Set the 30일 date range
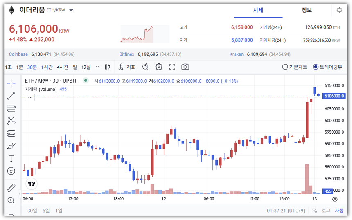Viewport: 352px width, 220px height. tap(32, 210)
